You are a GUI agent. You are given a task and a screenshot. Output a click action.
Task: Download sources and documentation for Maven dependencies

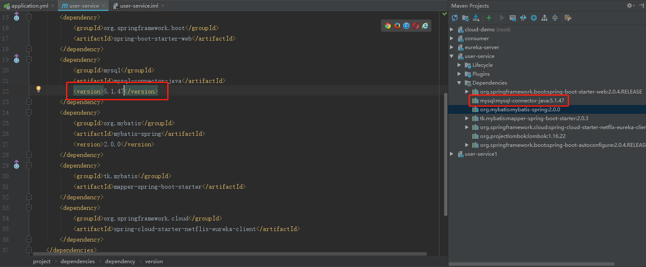click(x=476, y=18)
